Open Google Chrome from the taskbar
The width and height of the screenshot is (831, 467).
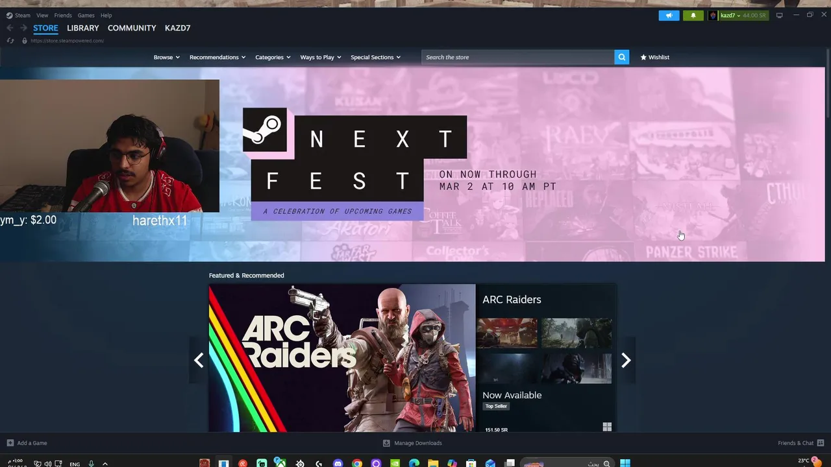[x=357, y=463]
